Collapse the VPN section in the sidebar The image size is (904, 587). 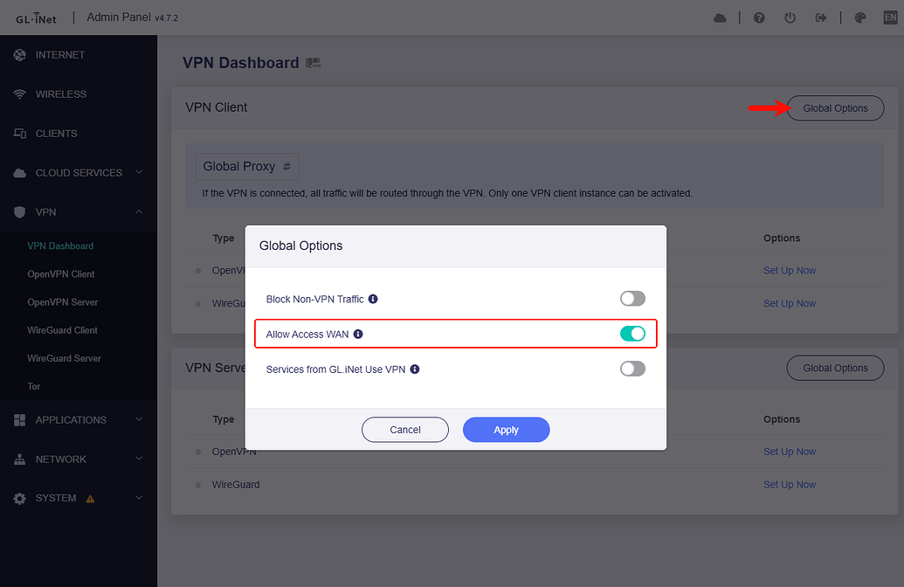click(x=137, y=211)
